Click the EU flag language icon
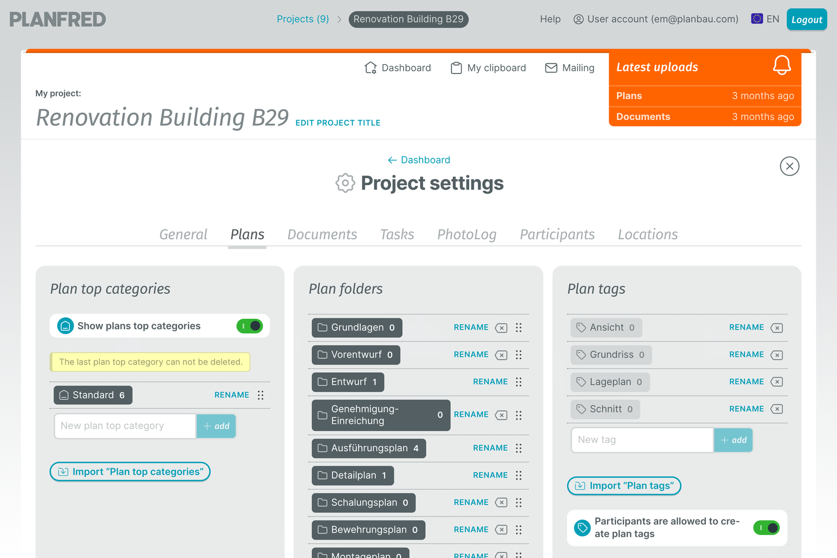The height and width of the screenshot is (558, 837). pos(757,18)
